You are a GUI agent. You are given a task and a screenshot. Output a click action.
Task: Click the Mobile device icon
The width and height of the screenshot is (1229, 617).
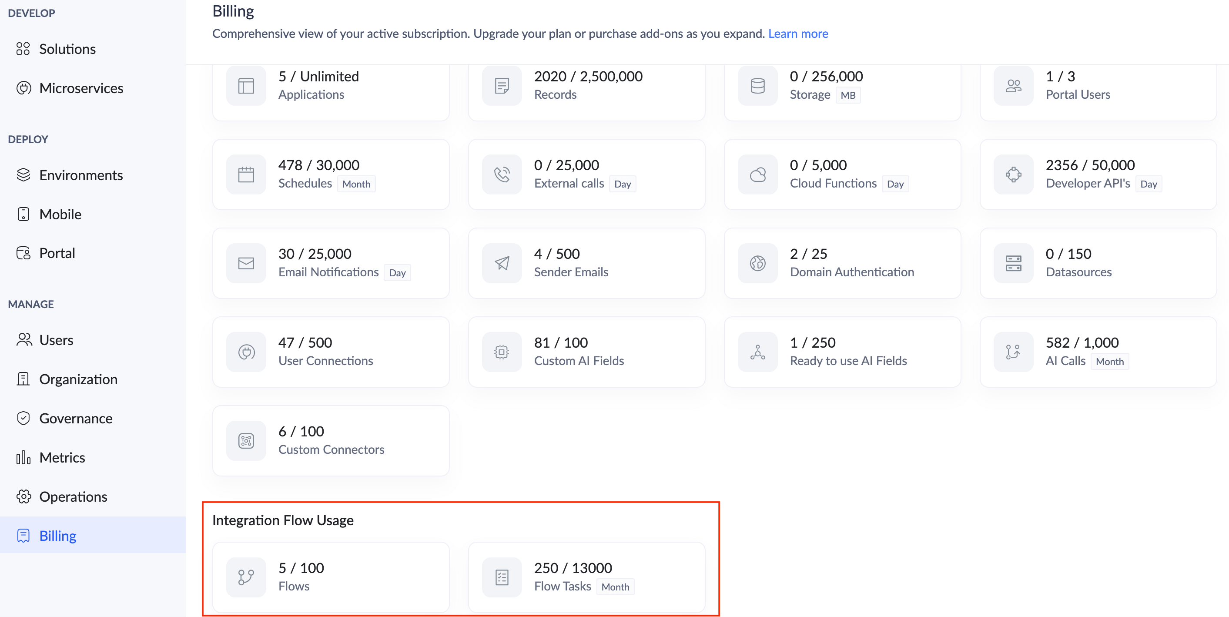[x=23, y=214]
